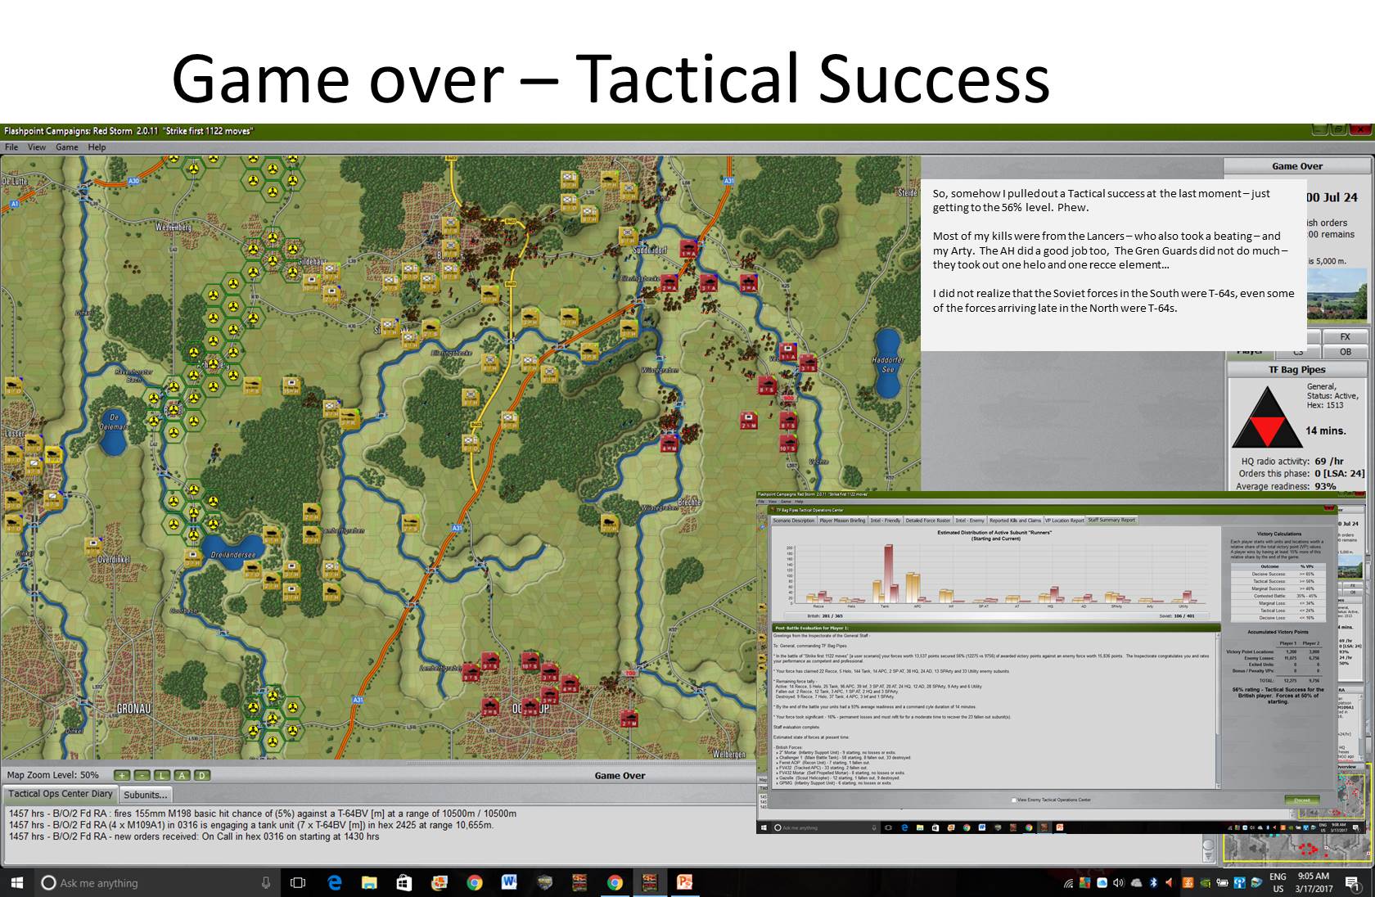Tick View Enemy Tactical Operations Center checkbox

click(x=1014, y=800)
